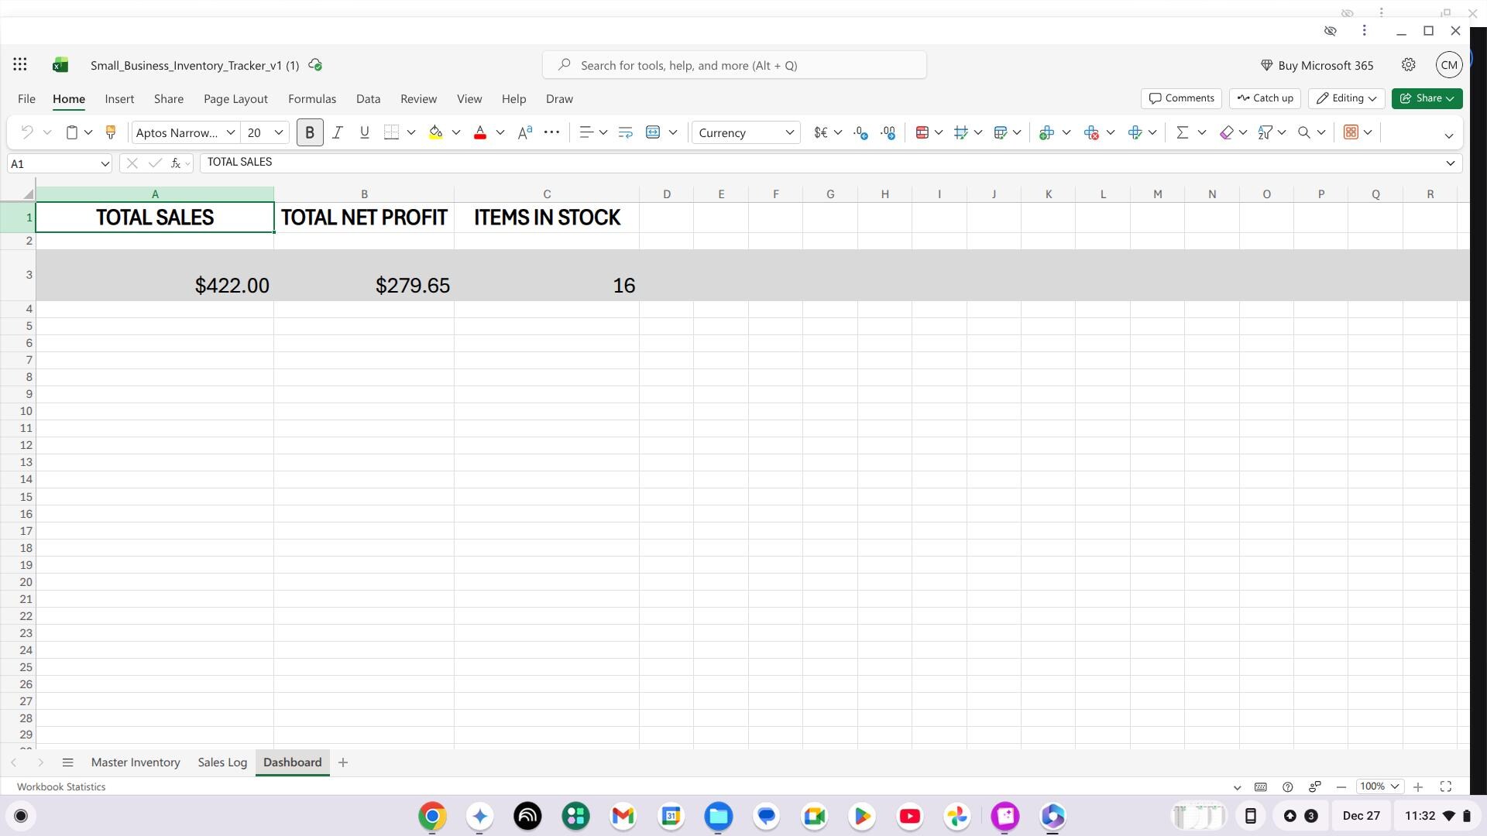Click the increase font size icon

click(524, 133)
